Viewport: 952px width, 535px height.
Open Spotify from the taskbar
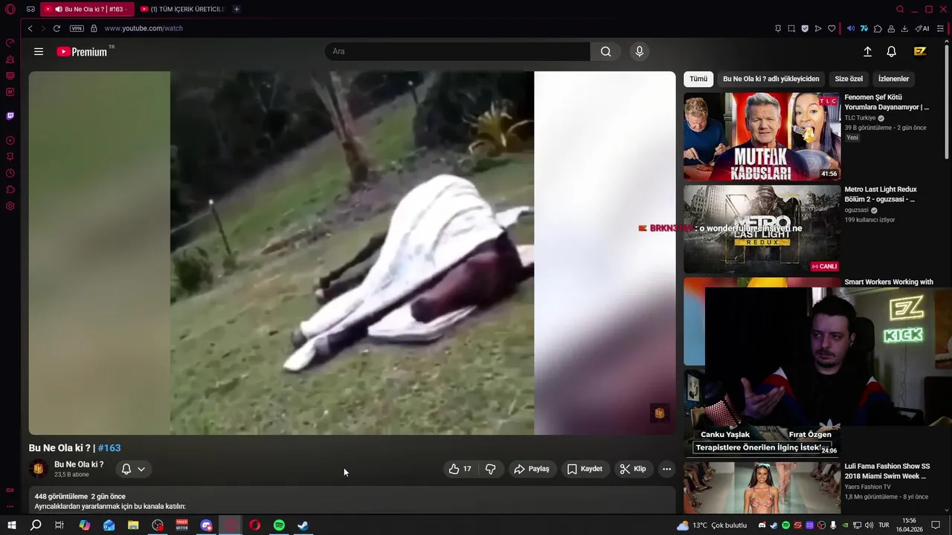click(279, 525)
